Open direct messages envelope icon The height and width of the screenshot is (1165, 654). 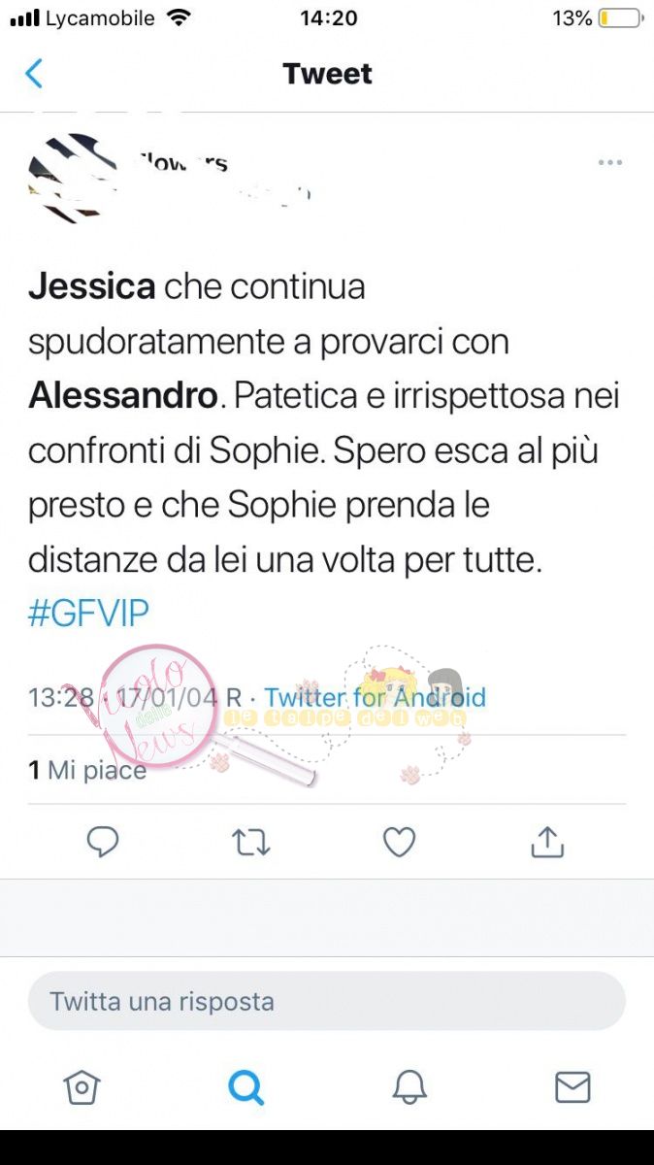[572, 1086]
